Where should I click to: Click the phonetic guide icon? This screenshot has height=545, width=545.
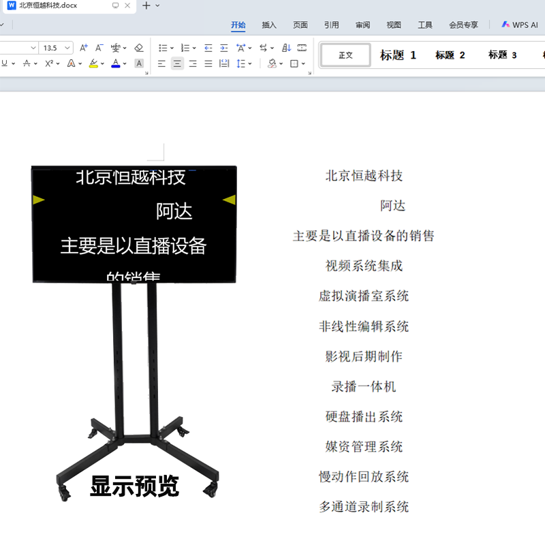pyautogui.click(x=115, y=48)
